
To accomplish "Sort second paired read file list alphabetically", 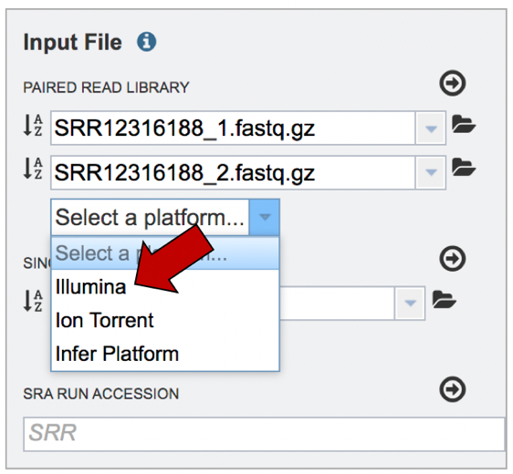I will [33, 169].
